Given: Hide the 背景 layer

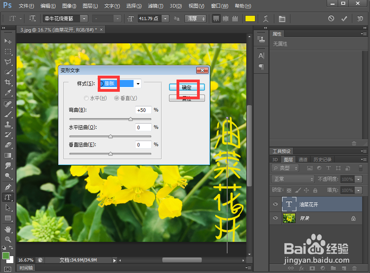Looking at the screenshot, I should point(275,218).
